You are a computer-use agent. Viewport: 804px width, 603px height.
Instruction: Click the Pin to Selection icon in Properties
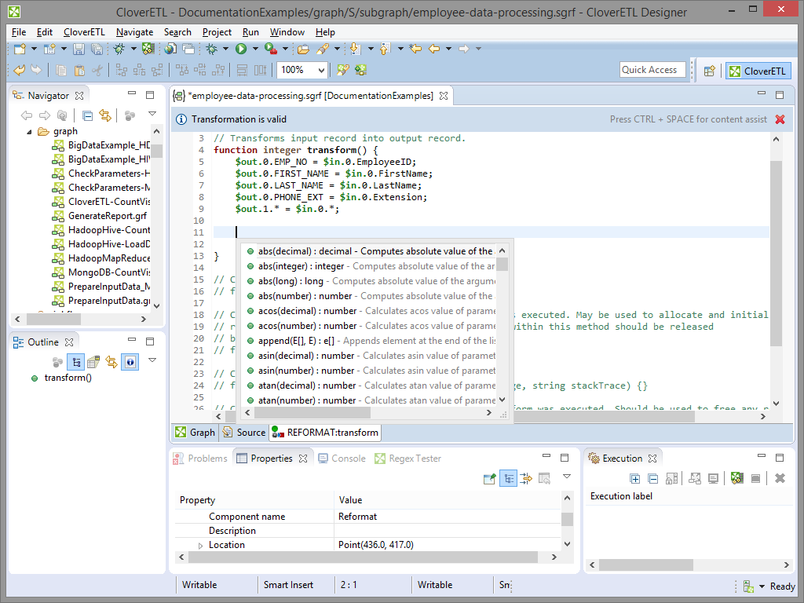pos(490,478)
